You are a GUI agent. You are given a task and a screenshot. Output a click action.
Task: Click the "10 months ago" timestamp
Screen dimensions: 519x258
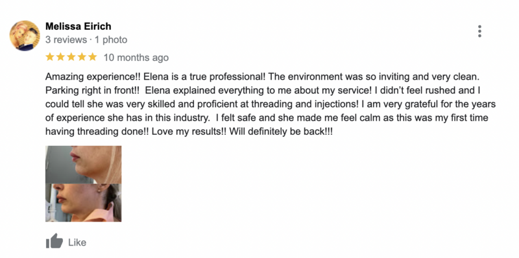coord(136,58)
